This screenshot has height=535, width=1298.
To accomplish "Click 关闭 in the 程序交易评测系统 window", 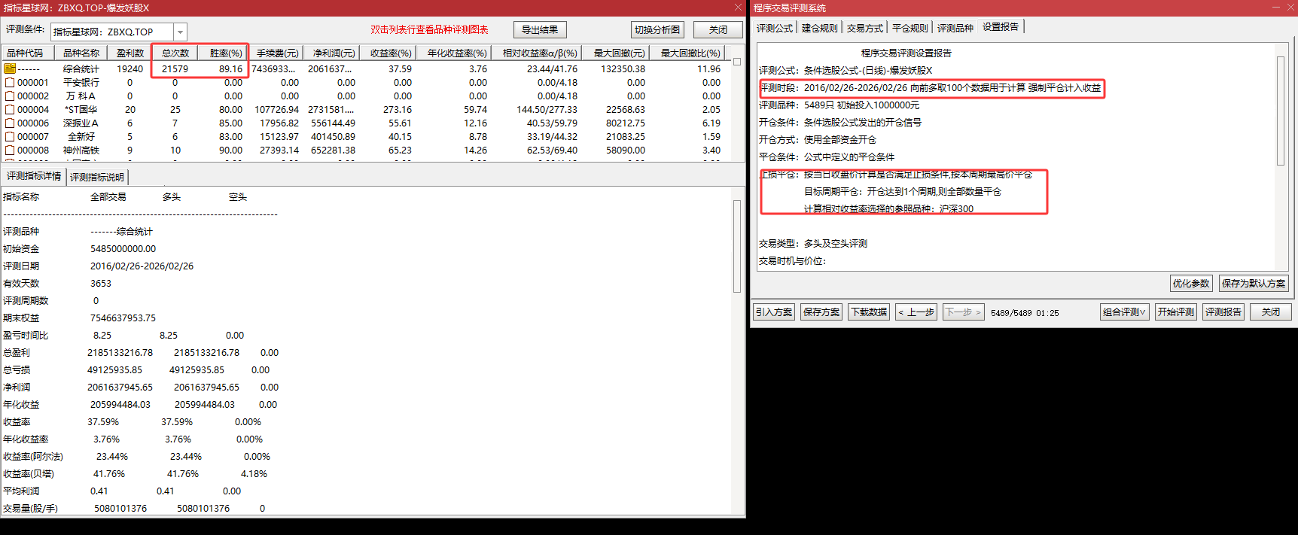I will tap(1271, 312).
